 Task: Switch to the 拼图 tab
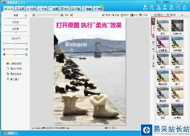98,9
